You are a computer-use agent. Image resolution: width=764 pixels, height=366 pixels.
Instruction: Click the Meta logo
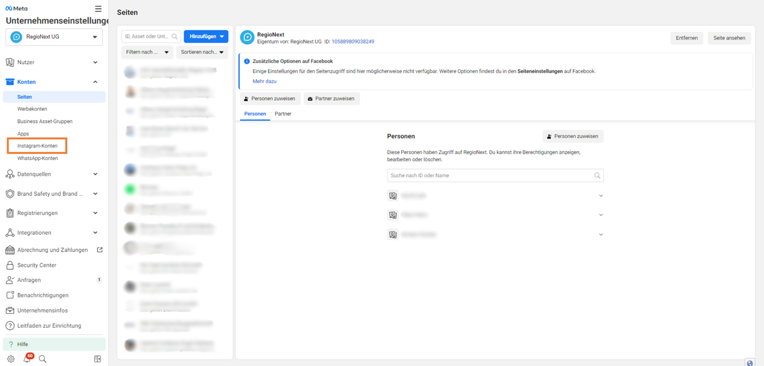click(16, 8)
